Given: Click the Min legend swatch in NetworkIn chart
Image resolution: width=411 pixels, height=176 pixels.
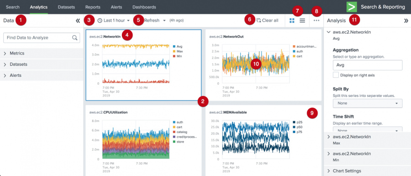Looking at the screenshot, I should click(174, 56).
